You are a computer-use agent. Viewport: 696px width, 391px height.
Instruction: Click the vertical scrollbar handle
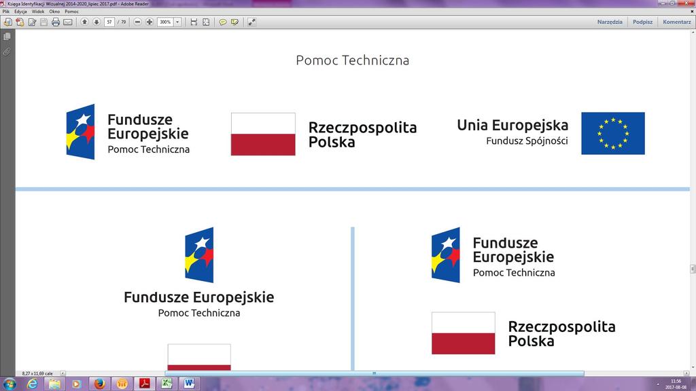pos(693,269)
